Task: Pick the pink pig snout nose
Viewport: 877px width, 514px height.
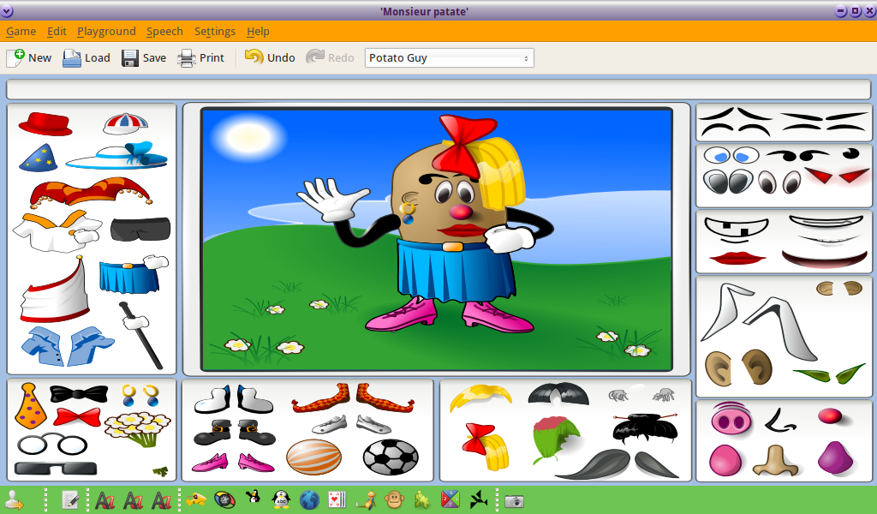Action: (x=730, y=418)
